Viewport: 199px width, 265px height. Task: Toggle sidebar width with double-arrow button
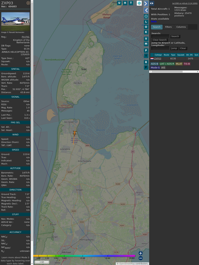pyautogui.click(x=152, y=3)
